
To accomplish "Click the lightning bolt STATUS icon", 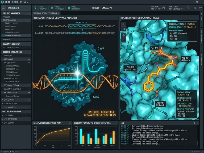I will pyautogui.click(x=35, y=8).
